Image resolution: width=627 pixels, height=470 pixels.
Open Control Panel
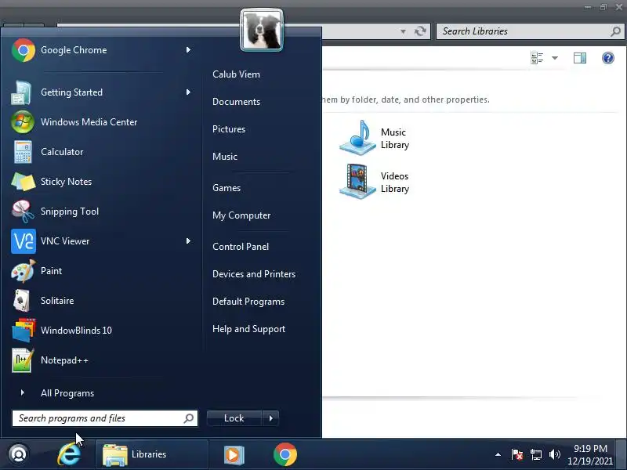coord(241,247)
